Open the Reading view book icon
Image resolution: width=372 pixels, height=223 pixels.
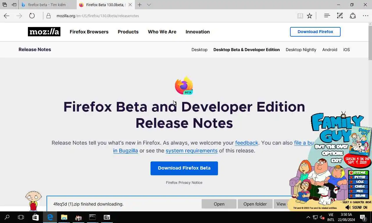(300, 16)
